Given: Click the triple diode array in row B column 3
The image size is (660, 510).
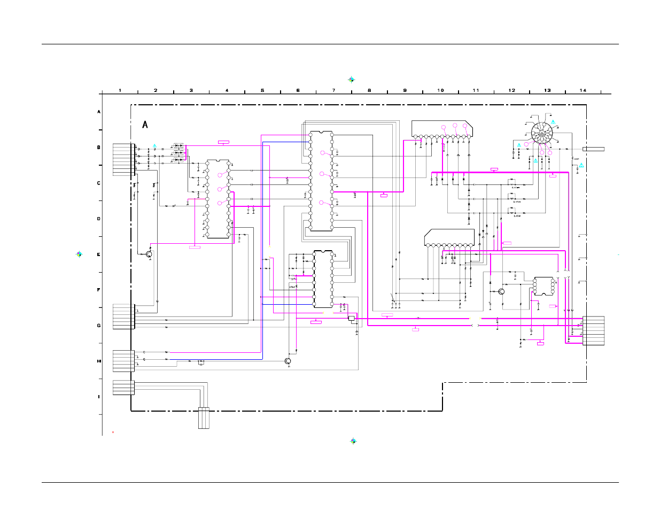Looking at the screenshot, I should pos(179,152).
